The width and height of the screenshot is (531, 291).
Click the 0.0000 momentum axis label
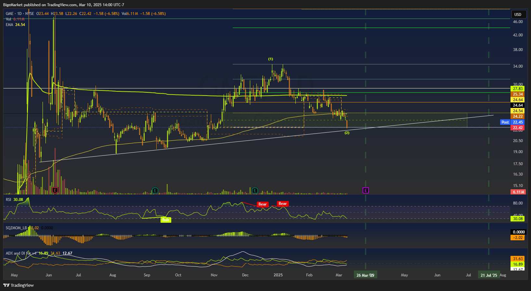click(518, 232)
